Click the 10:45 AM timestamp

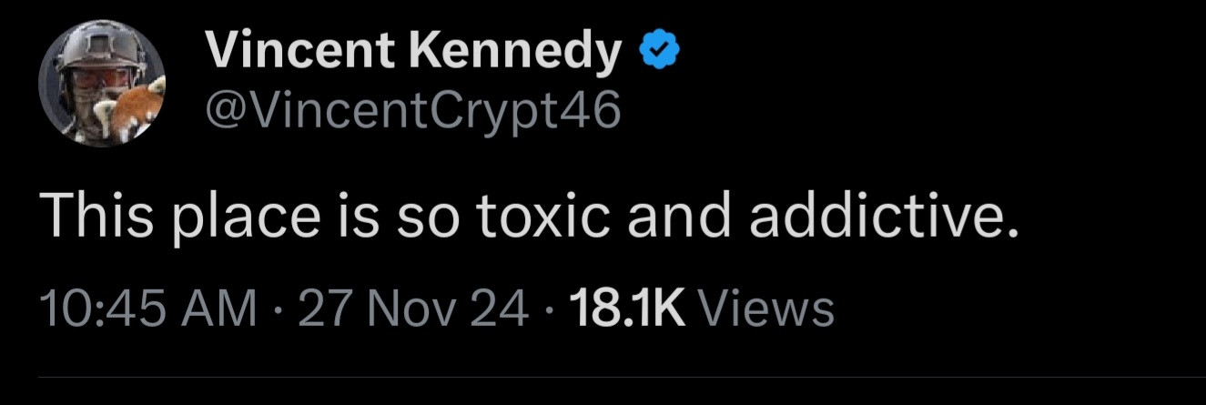[x=149, y=308]
